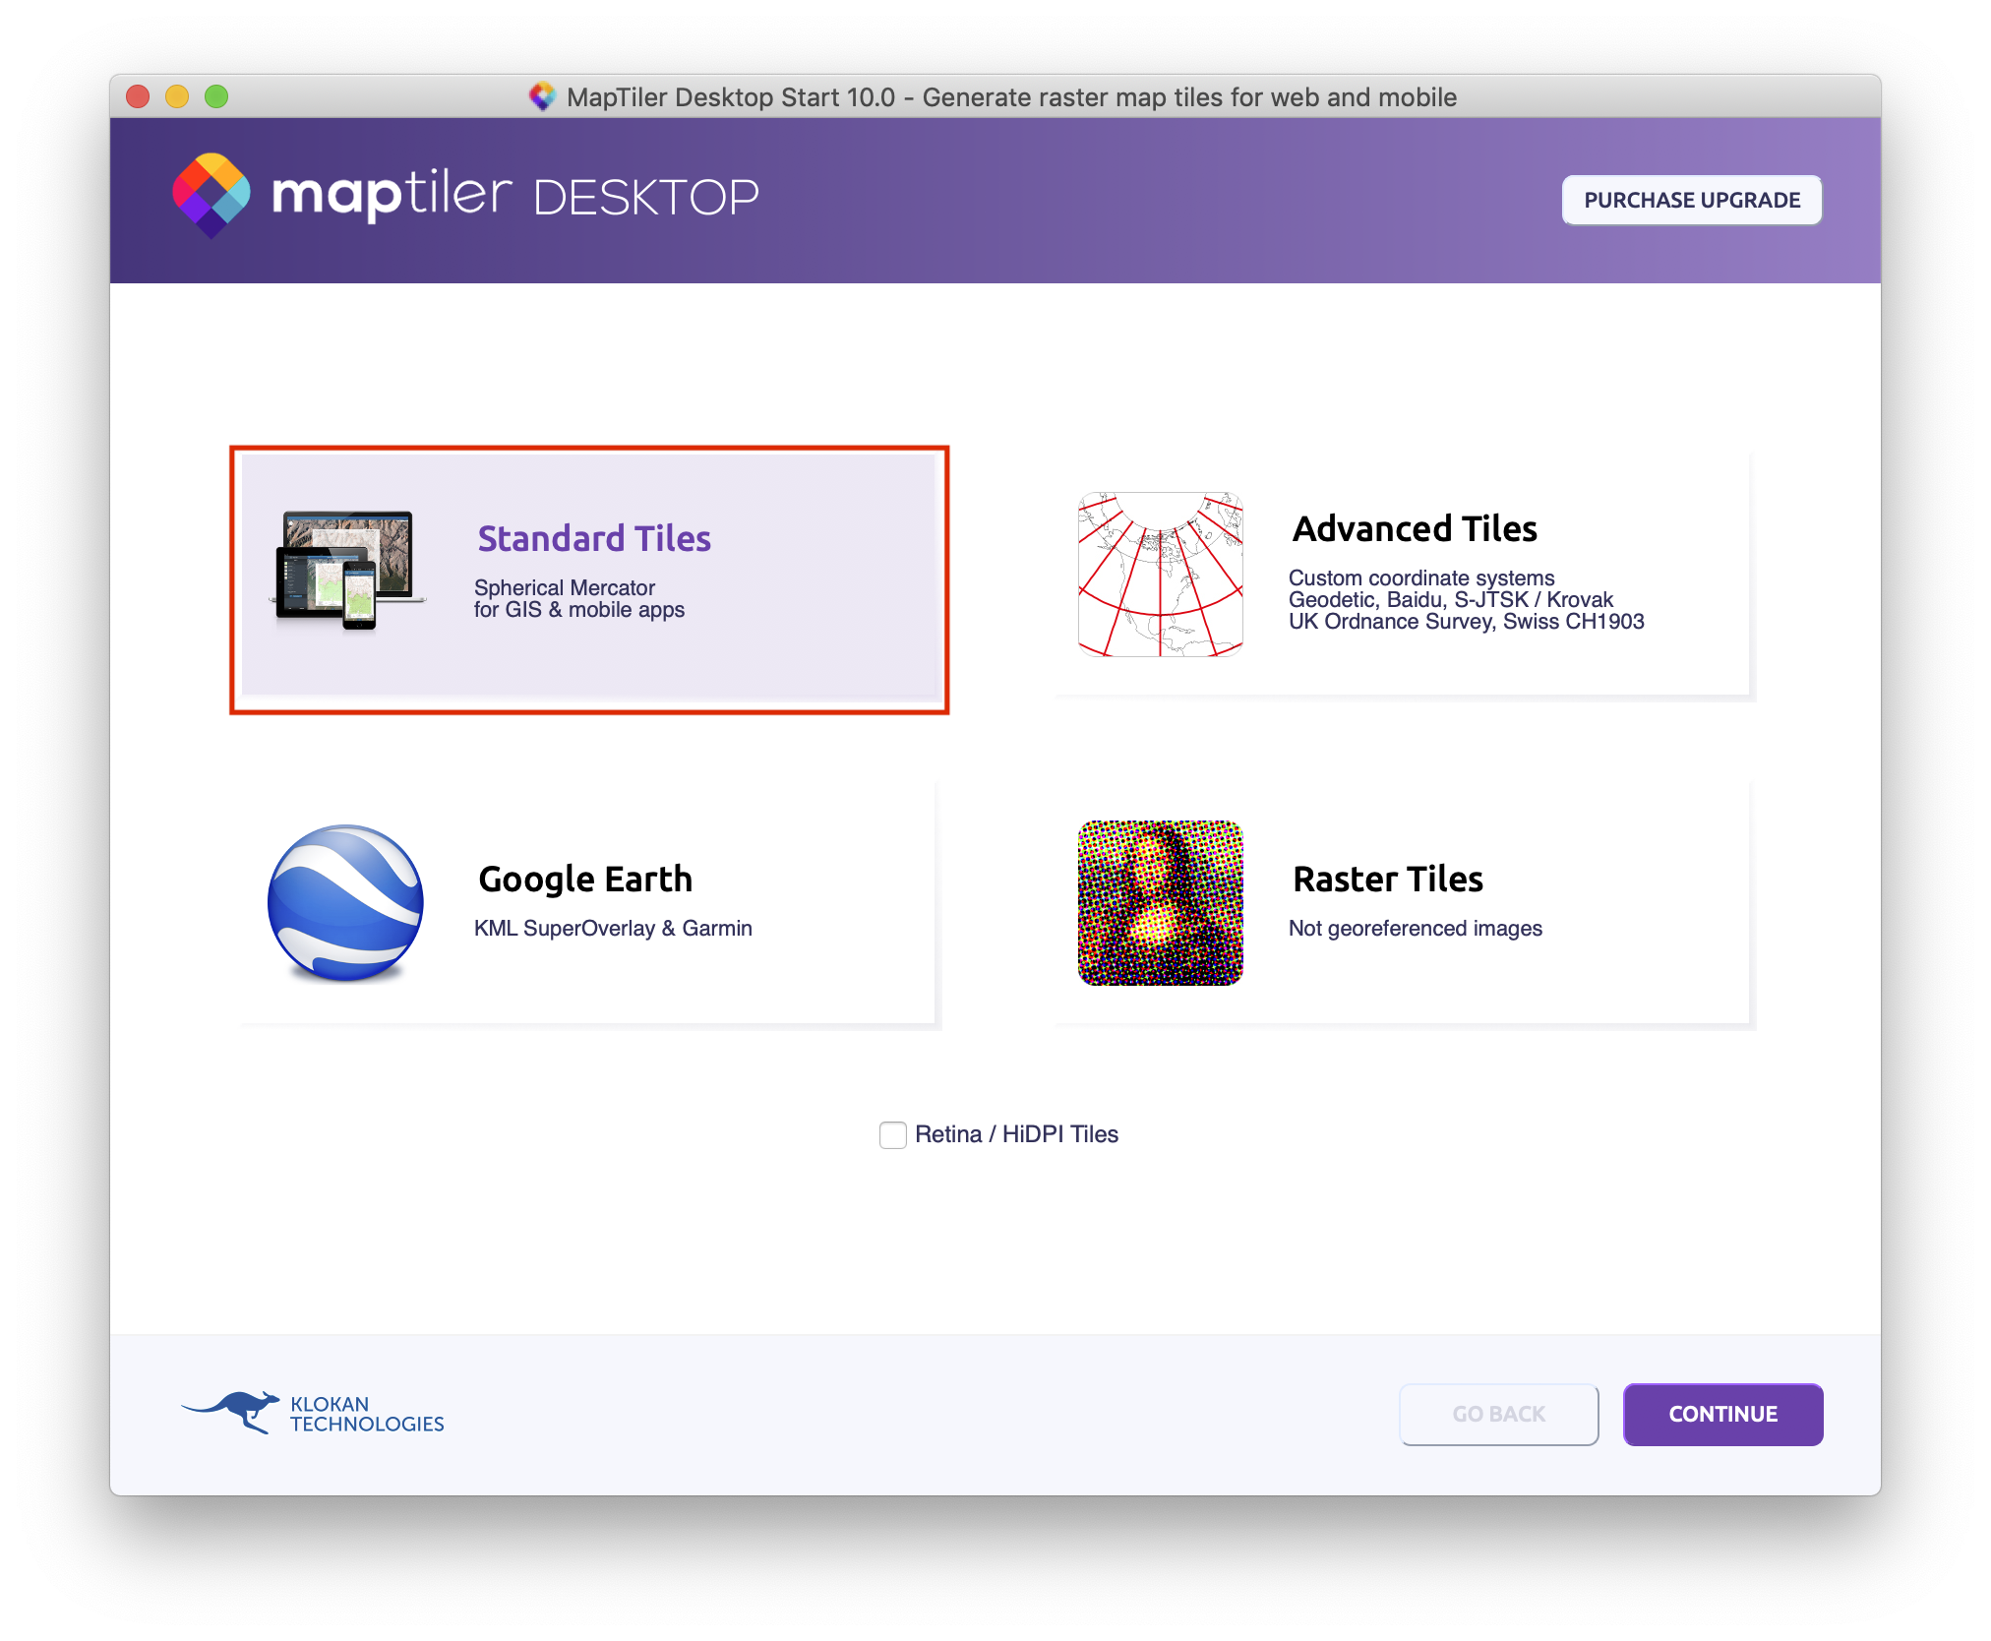Screen dimensions: 1991x1641
Task: Select the Standard Tiles heading
Action: (594, 538)
